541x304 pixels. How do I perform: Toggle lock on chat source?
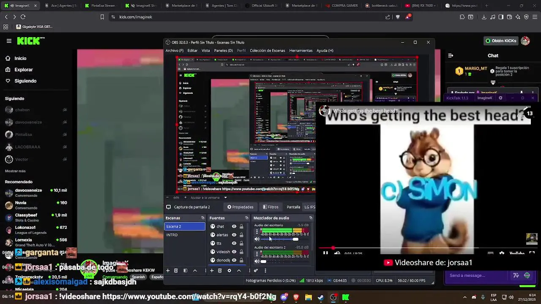(241, 226)
